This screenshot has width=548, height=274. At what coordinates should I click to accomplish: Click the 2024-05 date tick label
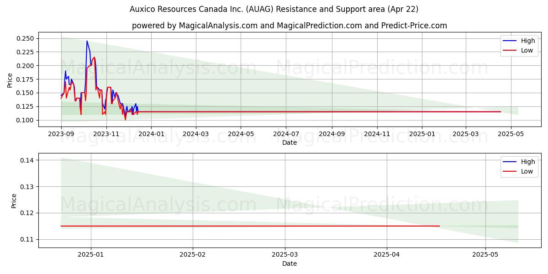[x=241, y=133]
